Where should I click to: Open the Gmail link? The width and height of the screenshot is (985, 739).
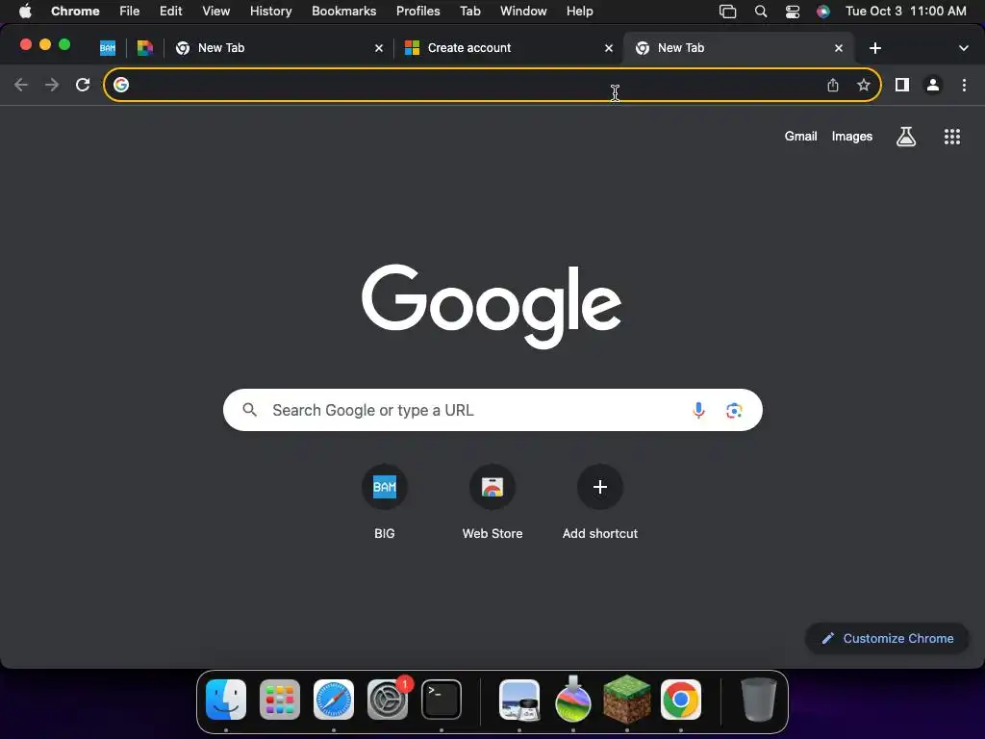(800, 137)
